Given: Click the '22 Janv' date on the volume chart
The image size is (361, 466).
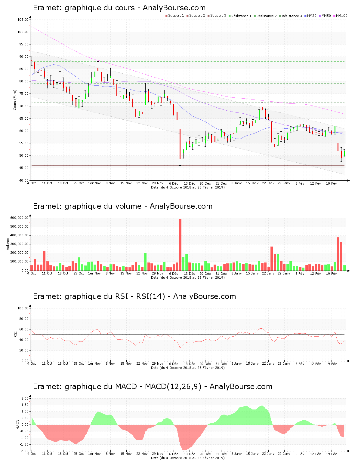Looking at the screenshot, I should [x=268, y=274].
